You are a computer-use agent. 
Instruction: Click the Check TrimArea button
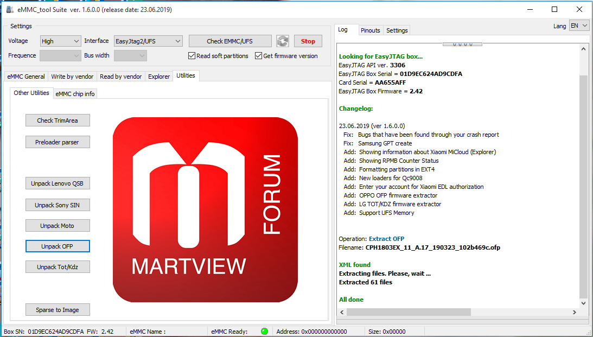tap(58, 120)
